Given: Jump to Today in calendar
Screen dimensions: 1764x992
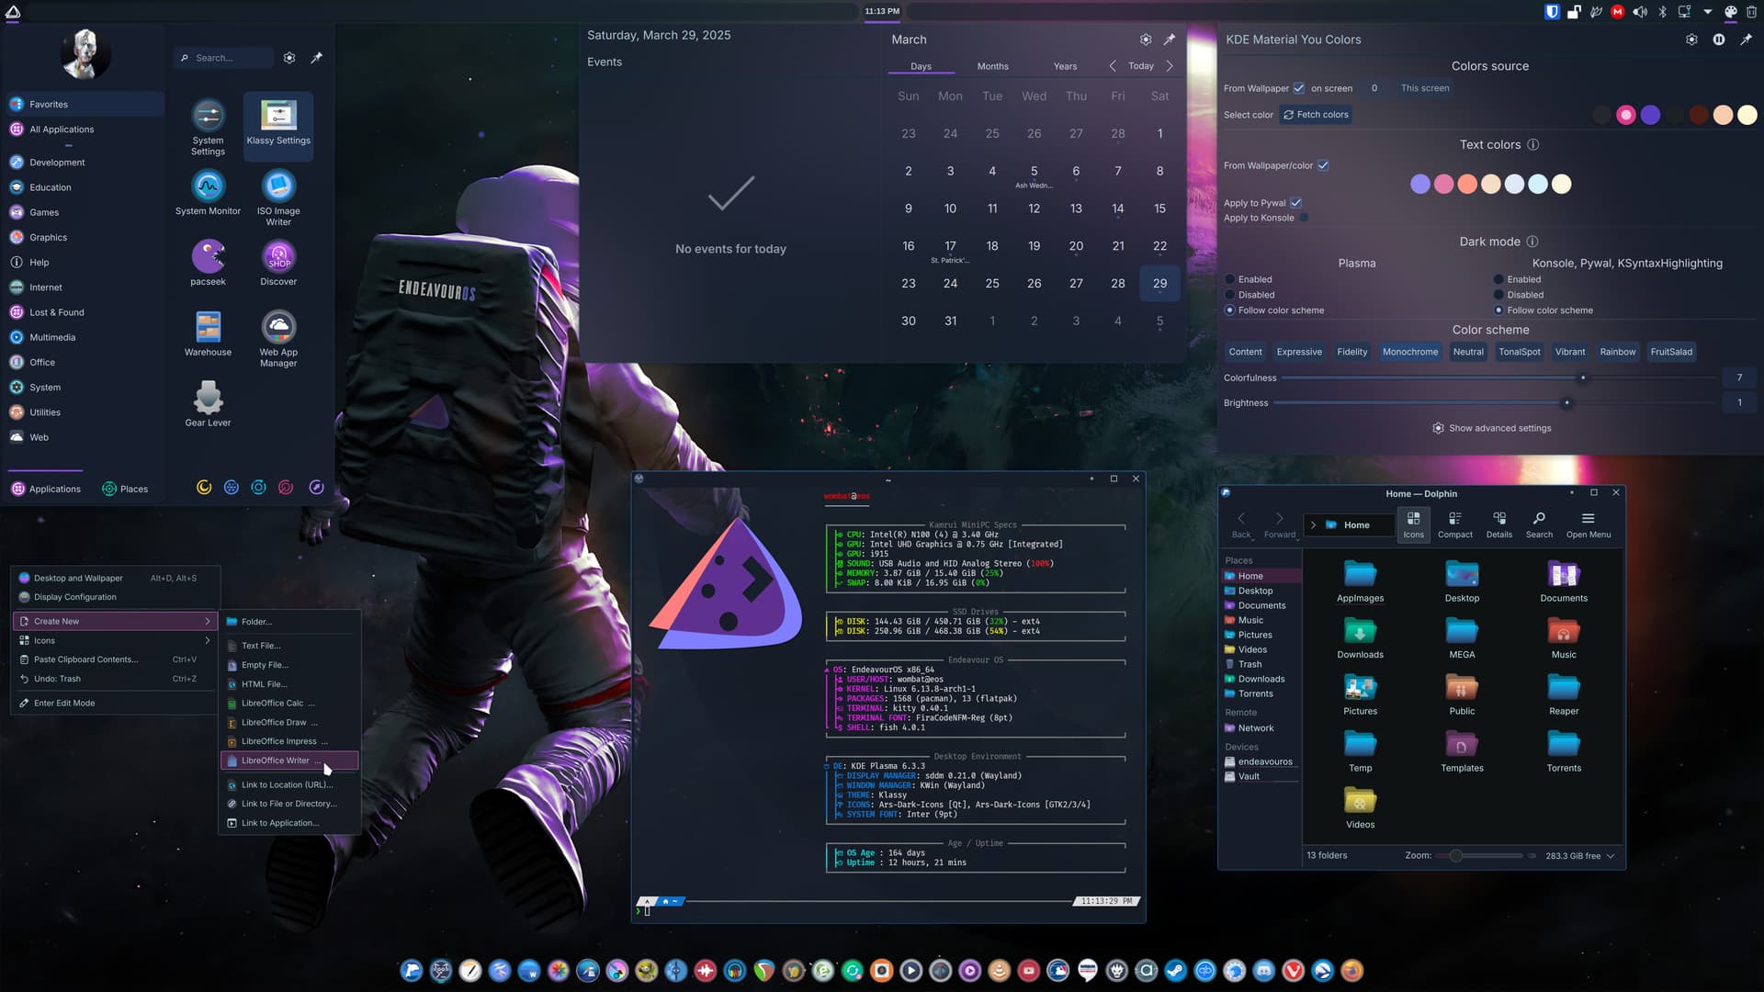Looking at the screenshot, I should [x=1140, y=66].
